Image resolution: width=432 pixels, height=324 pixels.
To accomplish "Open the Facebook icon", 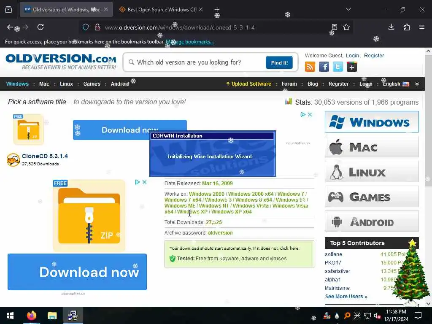I will [x=324, y=67].
